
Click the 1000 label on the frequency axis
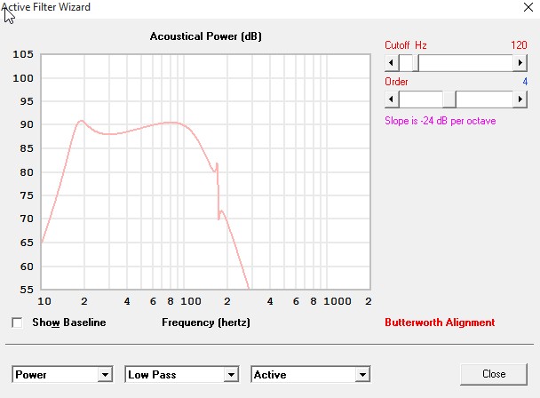(337, 301)
